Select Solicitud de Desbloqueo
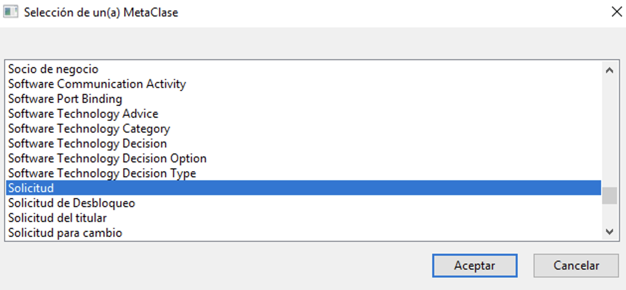The height and width of the screenshot is (290, 626). pyautogui.click(x=303, y=203)
